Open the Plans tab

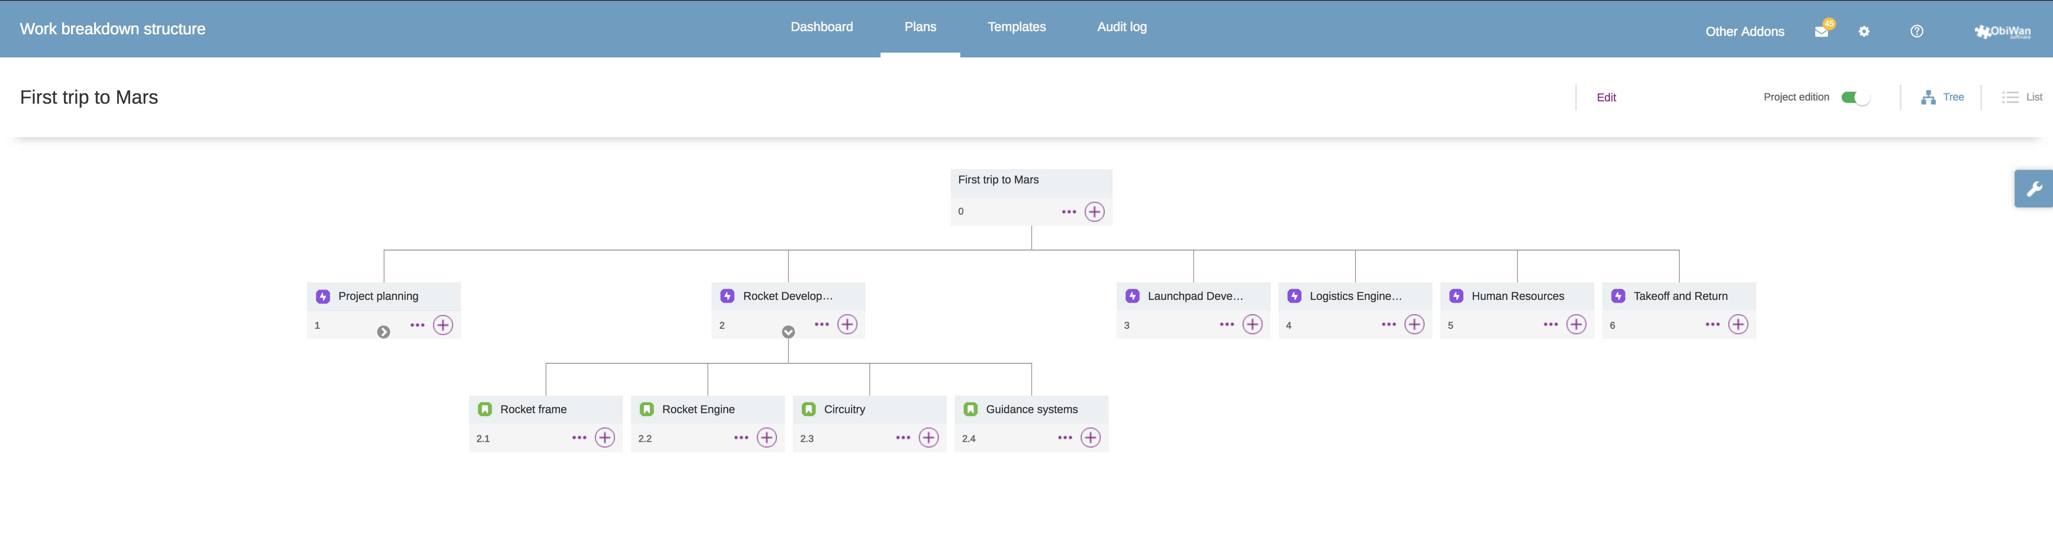920,27
